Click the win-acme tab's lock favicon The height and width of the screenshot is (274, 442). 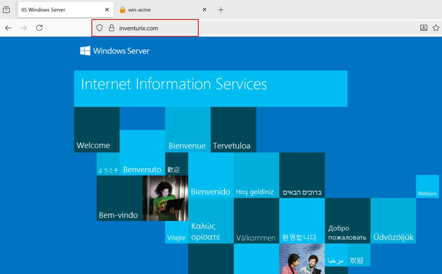pyautogui.click(x=122, y=10)
